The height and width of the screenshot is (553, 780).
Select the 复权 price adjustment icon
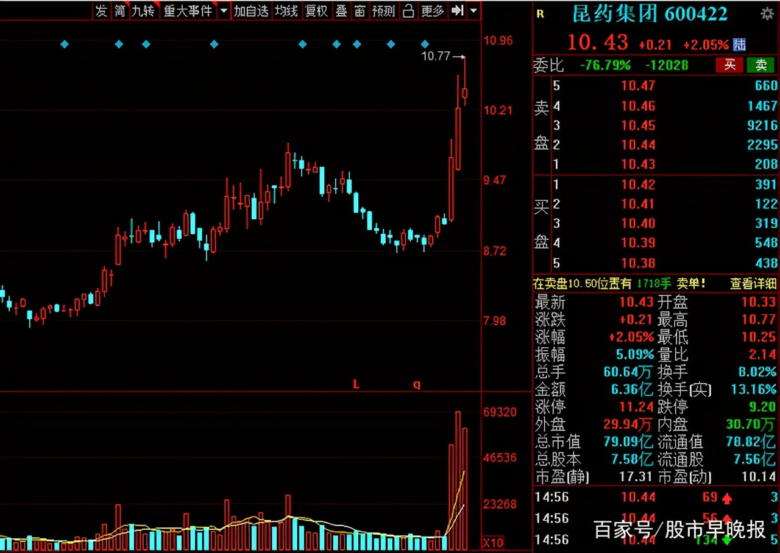pyautogui.click(x=316, y=10)
